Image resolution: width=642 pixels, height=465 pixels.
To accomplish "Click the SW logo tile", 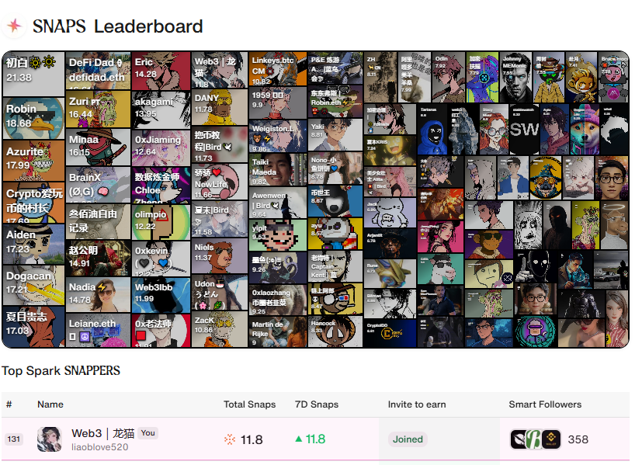I will point(524,130).
